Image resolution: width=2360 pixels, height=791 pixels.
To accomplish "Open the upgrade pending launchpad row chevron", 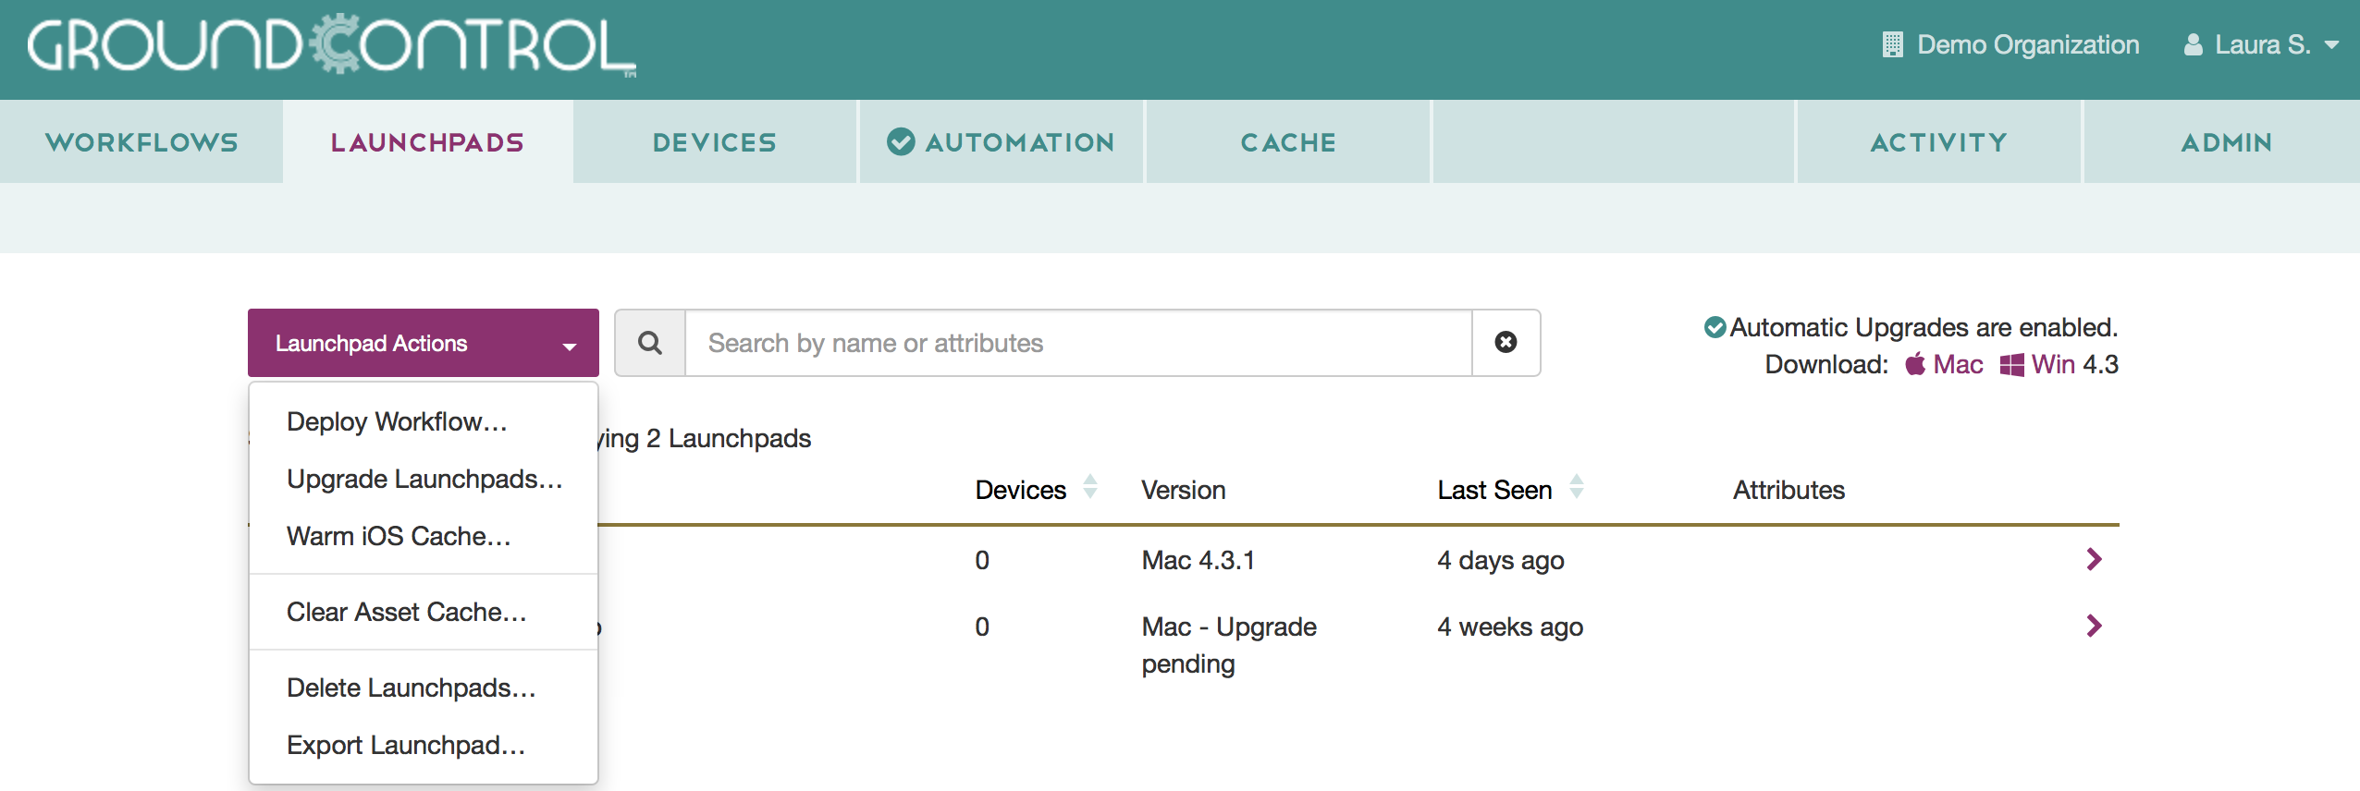I will 2094,626.
